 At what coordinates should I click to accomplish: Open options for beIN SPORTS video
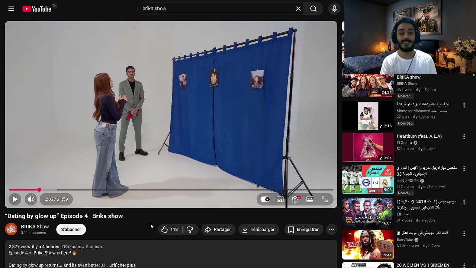coord(464,169)
